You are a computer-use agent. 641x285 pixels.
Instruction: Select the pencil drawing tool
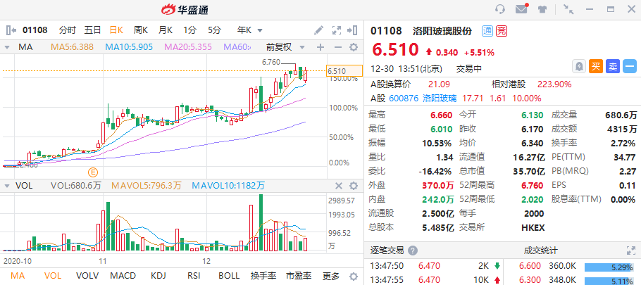[x=318, y=30]
